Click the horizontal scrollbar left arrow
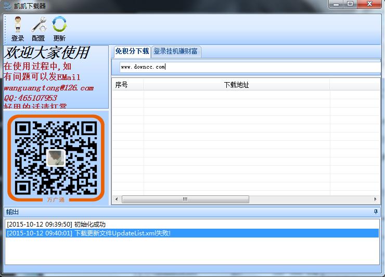This screenshot has height=277, width=385. coord(117,199)
